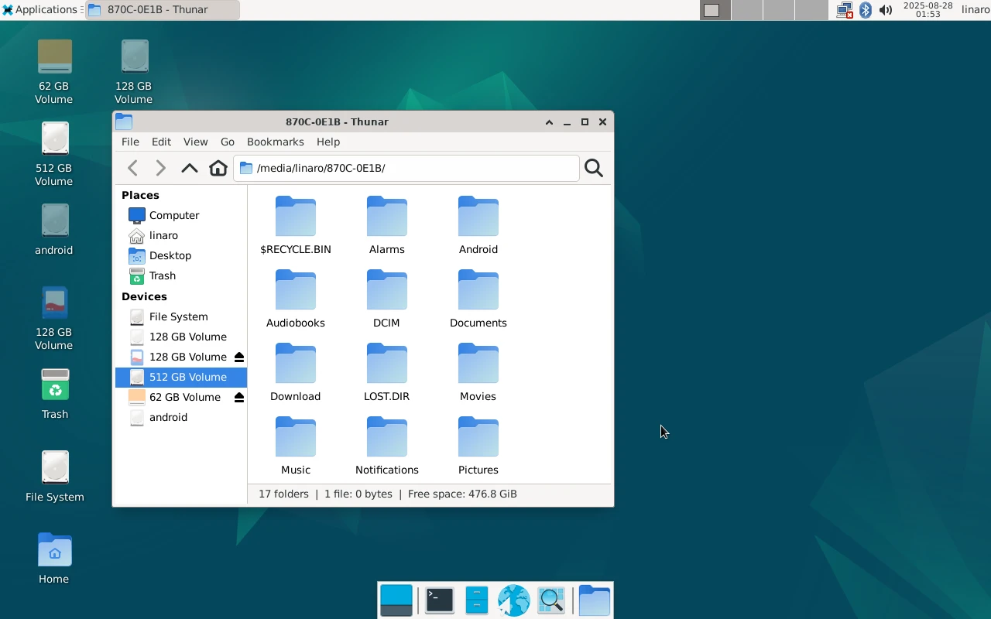Select the Alarms folder icon
991x619 pixels.
click(x=387, y=217)
